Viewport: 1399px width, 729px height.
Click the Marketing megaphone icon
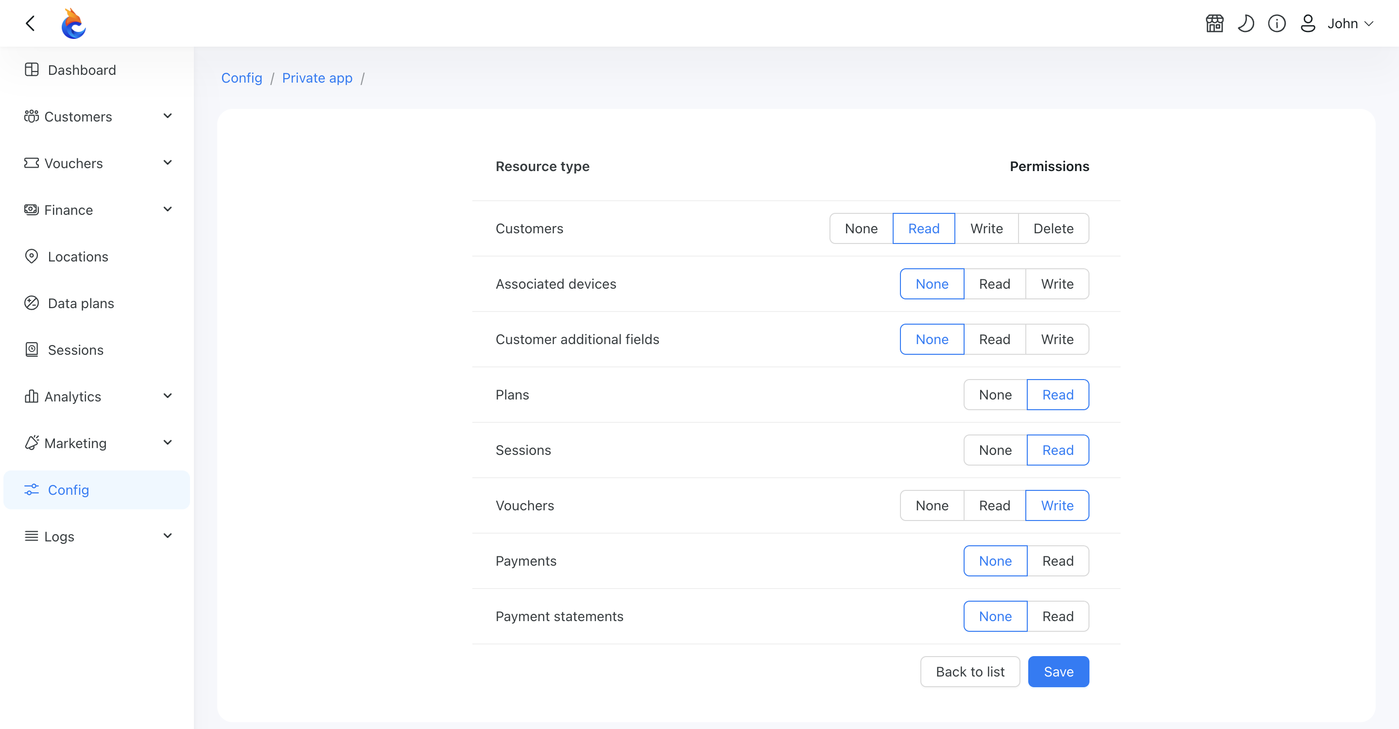click(x=32, y=443)
